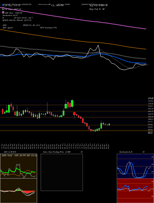
Task: Click the Day Vol: 0 M readout
Action: click(97, 9)
